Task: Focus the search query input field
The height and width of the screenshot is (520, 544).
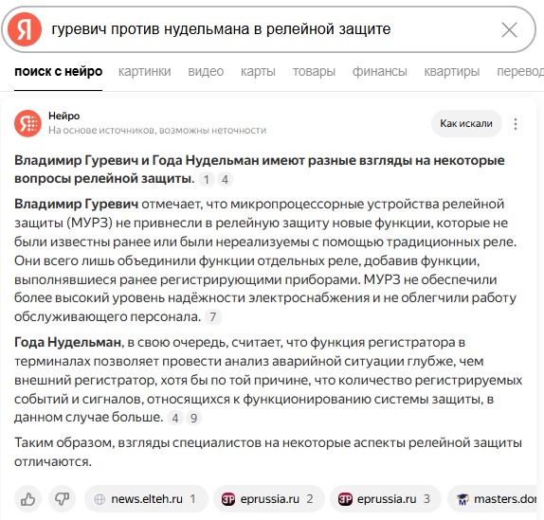Action: pos(271,29)
